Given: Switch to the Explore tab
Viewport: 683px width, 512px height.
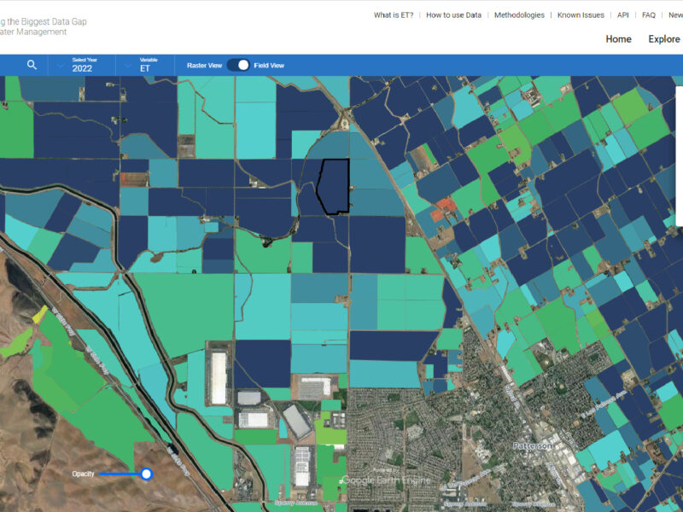Looking at the screenshot, I should pos(664,39).
